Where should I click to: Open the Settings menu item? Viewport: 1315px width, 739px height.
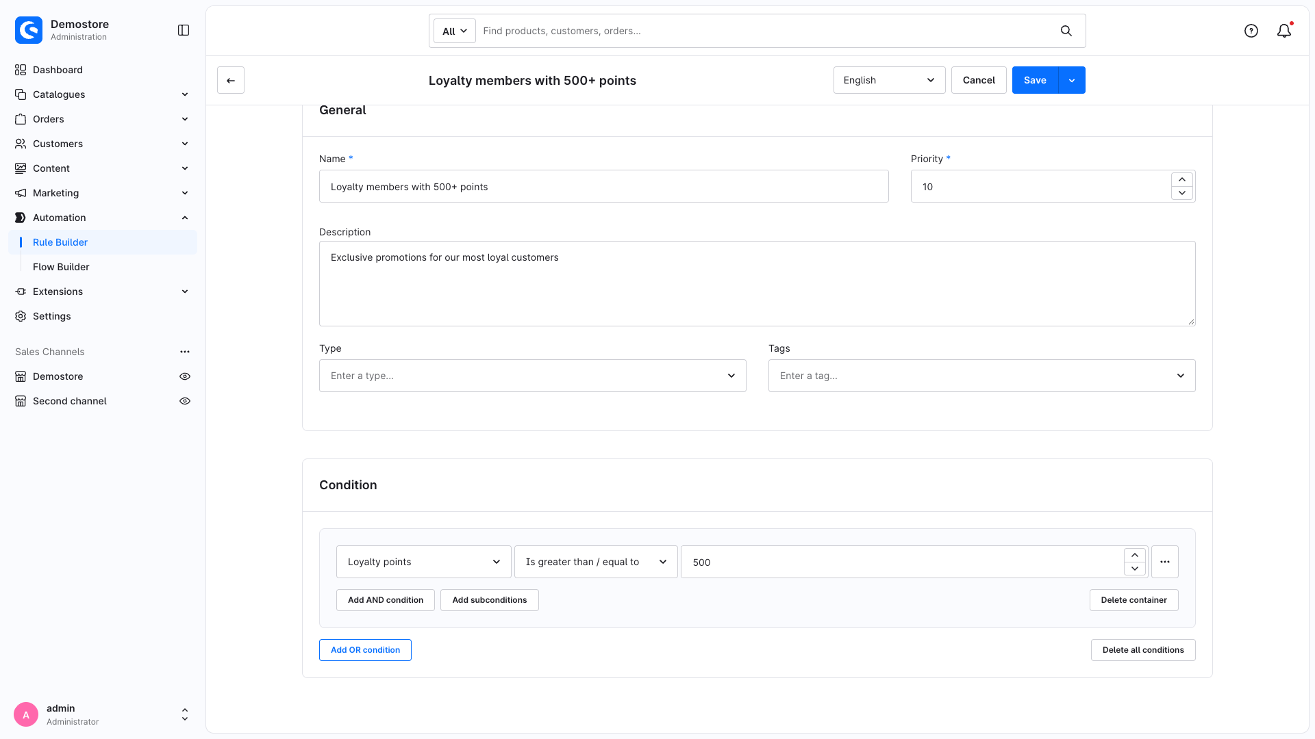[x=103, y=316]
